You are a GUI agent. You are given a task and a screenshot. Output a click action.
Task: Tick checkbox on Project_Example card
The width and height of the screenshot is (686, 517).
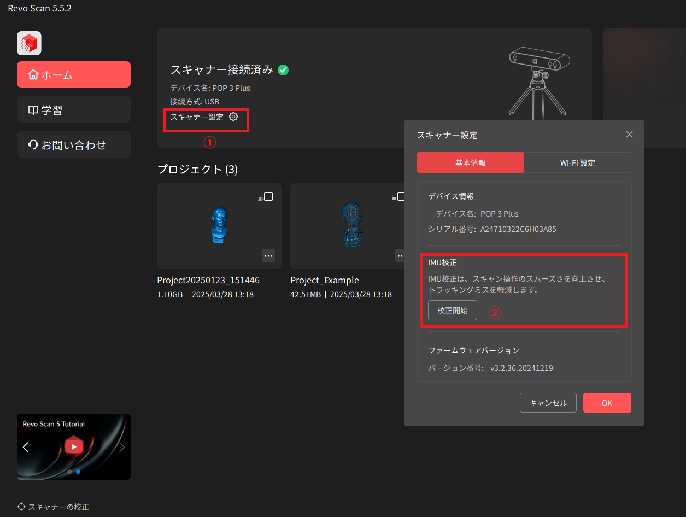point(401,196)
